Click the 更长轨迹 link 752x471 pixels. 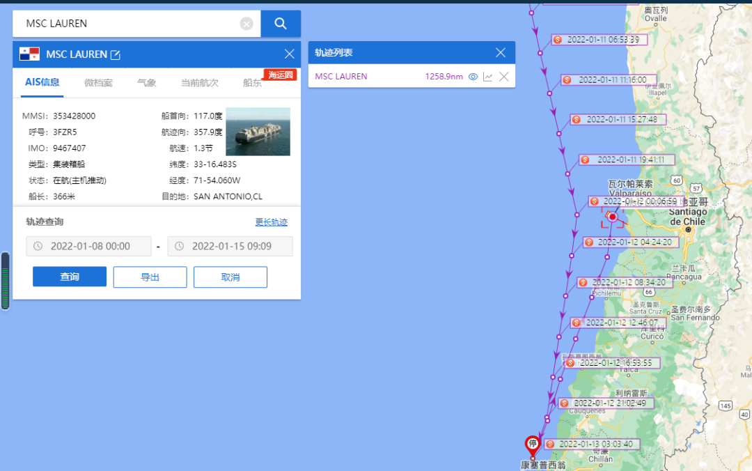click(272, 222)
